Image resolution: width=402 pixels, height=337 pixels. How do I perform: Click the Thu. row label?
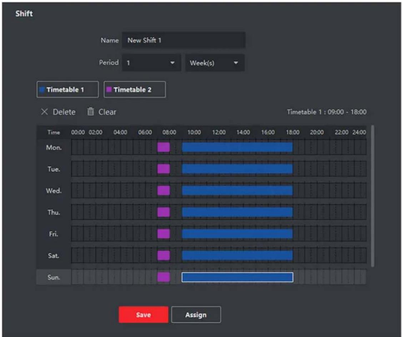(54, 212)
